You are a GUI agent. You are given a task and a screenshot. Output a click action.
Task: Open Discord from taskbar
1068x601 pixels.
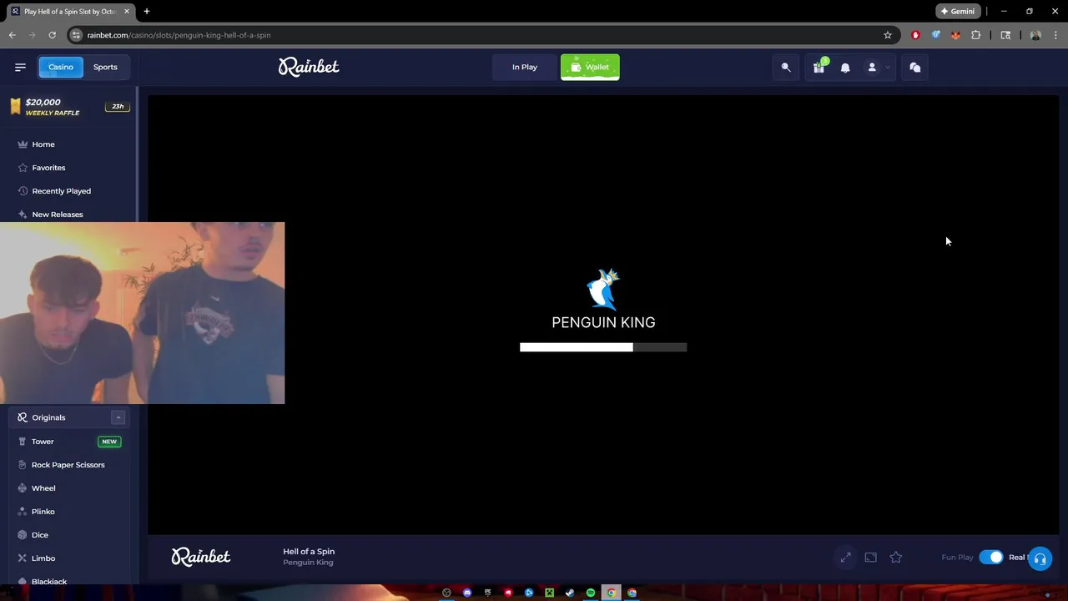pyautogui.click(x=467, y=593)
